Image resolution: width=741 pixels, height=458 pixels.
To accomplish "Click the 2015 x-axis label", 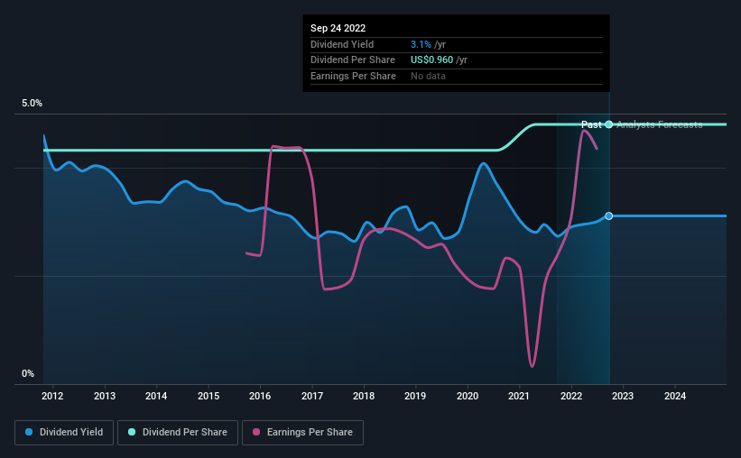I will 208,396.
